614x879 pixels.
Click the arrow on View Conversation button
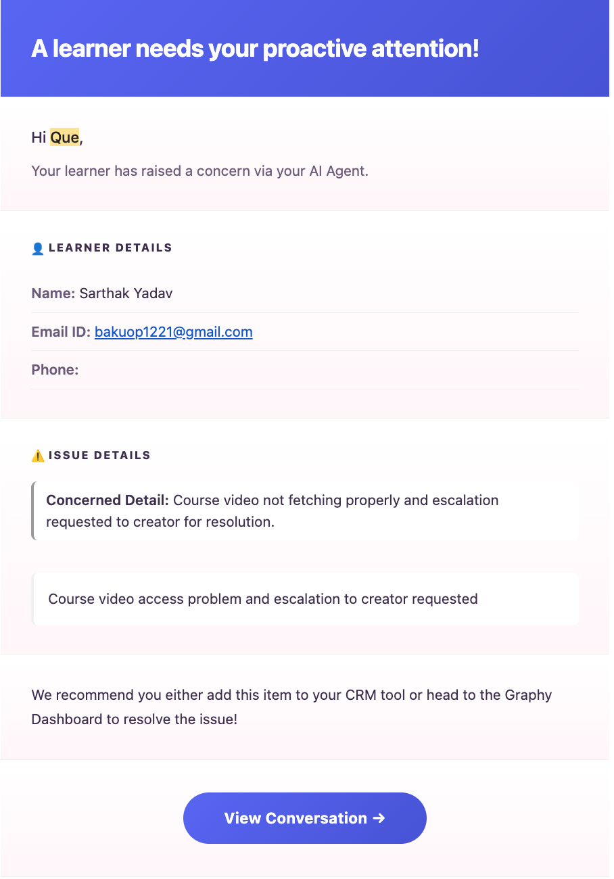click(x=379, y=818)
